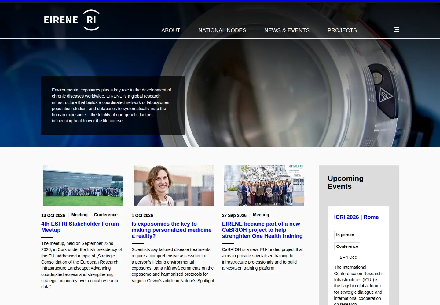The width and height of the screenshot is (440, 305).
Task: Open the NATIONAL NODES menu
Action: 222,30
